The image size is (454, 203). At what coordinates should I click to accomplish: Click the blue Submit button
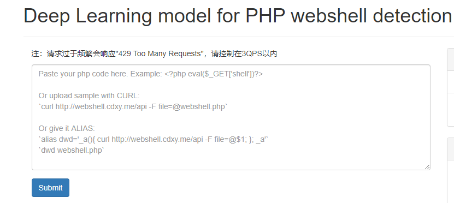pos(50,188)
